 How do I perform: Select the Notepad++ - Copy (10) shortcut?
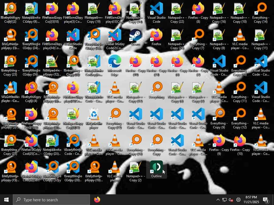(240, 13)
